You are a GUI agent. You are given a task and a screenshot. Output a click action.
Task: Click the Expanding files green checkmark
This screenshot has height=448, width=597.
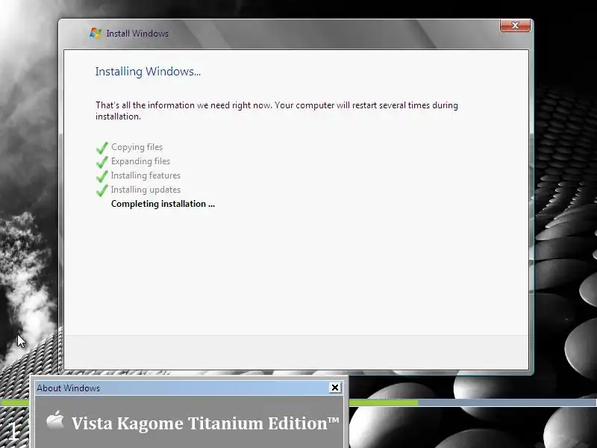click(x=102, y=161)
